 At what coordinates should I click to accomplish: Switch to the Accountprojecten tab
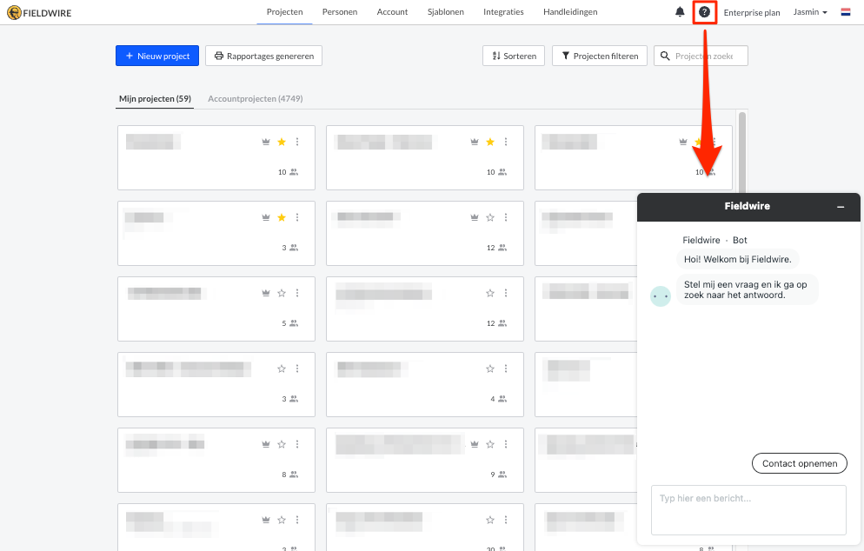pyautogui.click(x=255, y=99)
